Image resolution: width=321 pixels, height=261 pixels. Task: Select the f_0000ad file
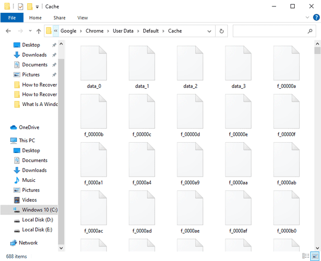tap(142, 212)
